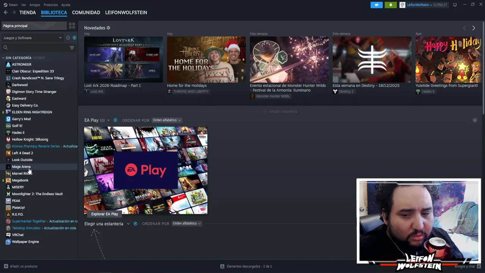The width and height of the screenshot is (485, 273).
Task: Open the Ver menu
Action: (24, 5)
